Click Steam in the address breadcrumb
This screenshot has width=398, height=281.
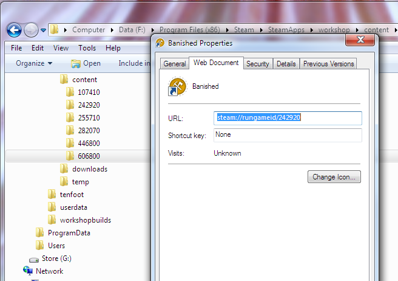click(244, 30)
